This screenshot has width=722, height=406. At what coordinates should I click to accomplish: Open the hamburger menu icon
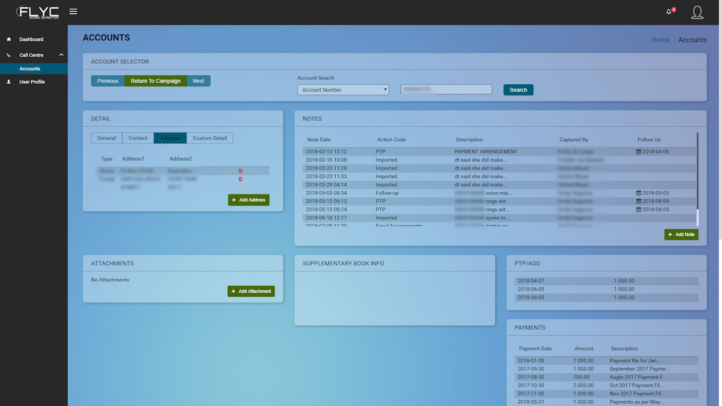(73, 11)
